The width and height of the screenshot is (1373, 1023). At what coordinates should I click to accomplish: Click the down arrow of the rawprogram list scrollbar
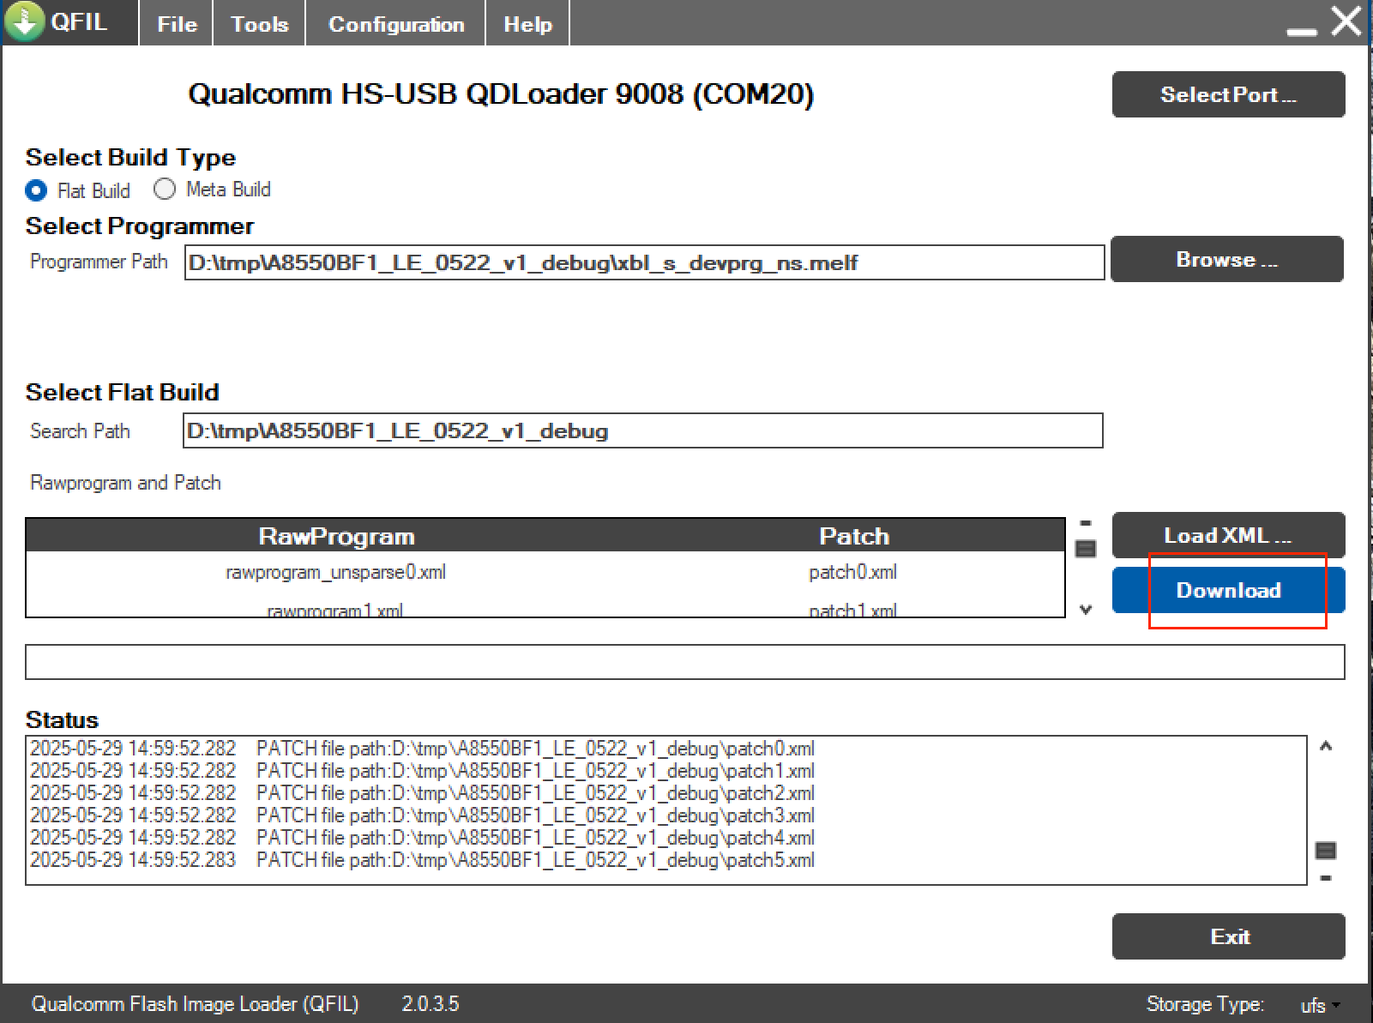[1086, 610]
